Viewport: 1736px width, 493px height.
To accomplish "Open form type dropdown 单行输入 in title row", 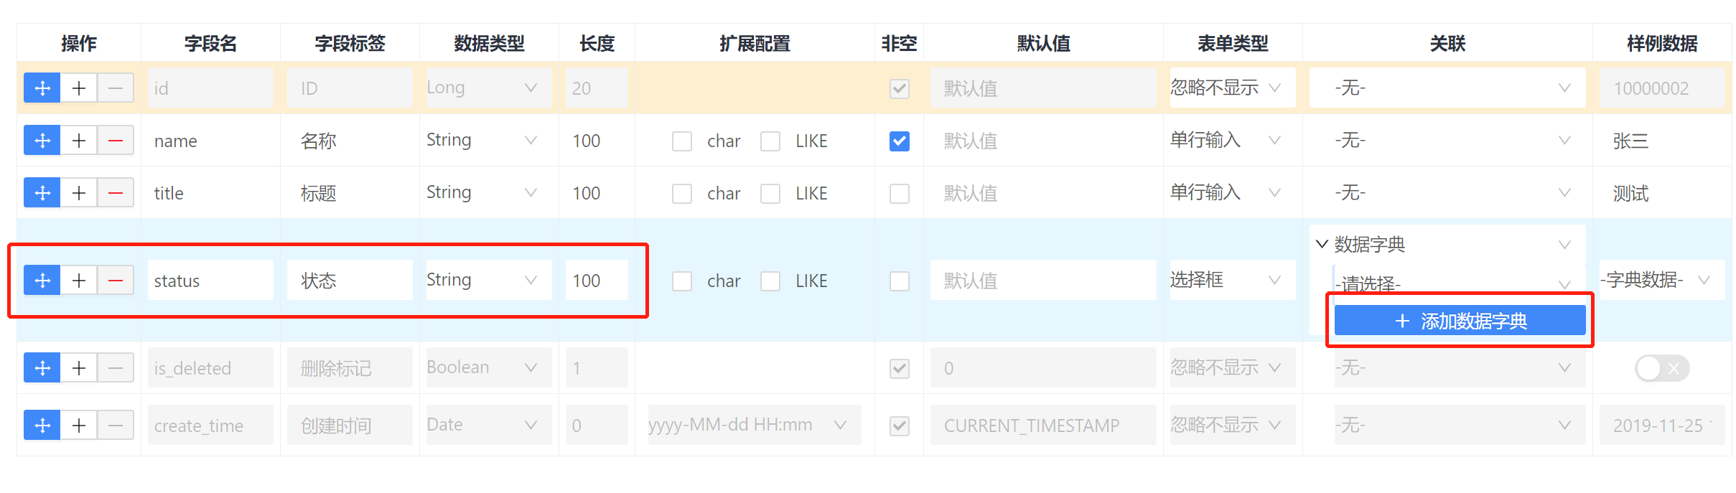I will tap(1233, 192).
